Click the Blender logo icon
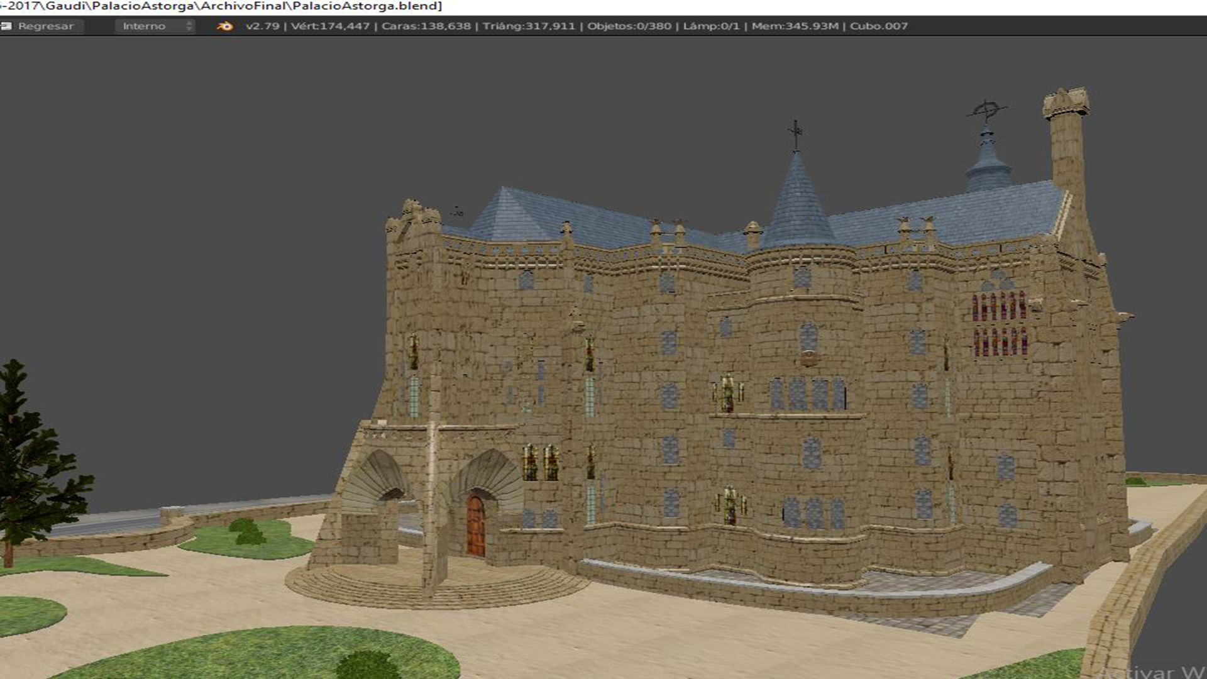This screenshot has width=1207, height=679. coord(224,26)
